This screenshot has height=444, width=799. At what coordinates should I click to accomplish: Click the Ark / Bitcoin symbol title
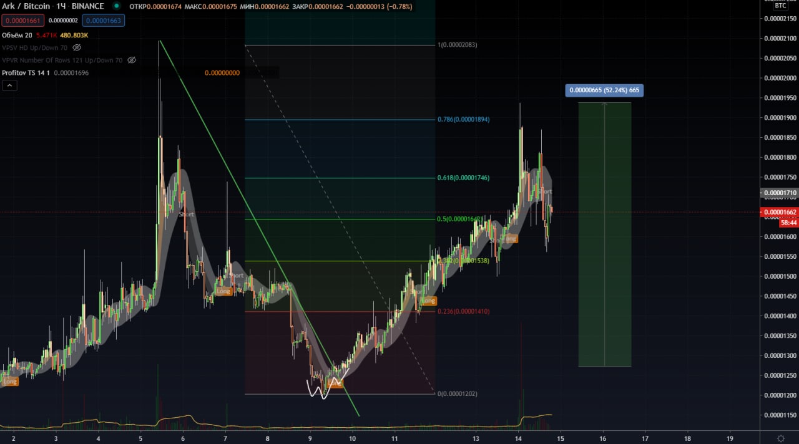(x=27, y=6)
